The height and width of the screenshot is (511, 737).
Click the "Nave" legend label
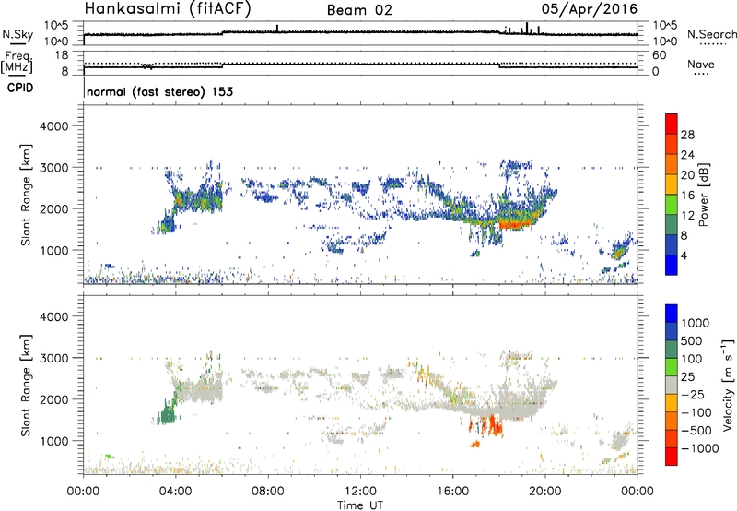point(701,65)
